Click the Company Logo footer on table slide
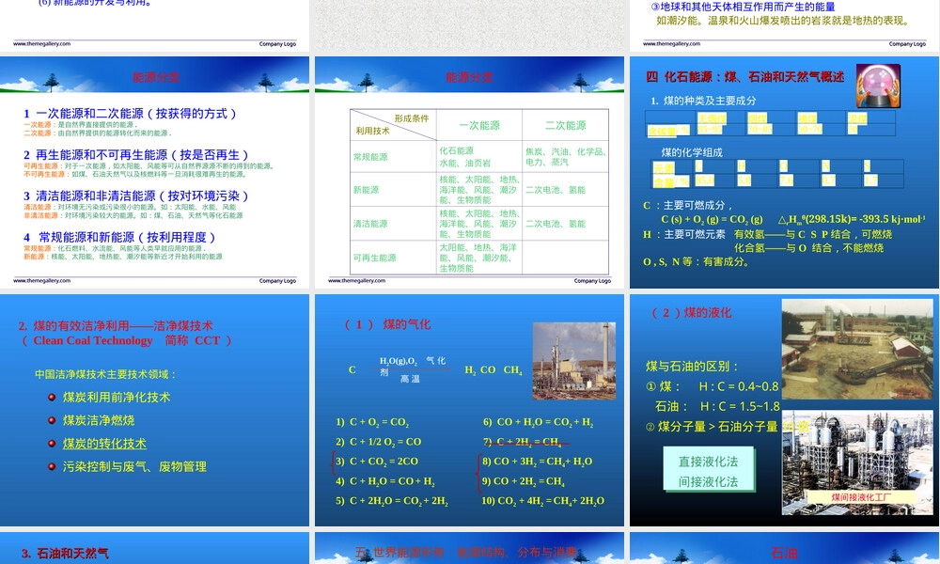Viewport: 940px width, 564px height. point(592,280)
